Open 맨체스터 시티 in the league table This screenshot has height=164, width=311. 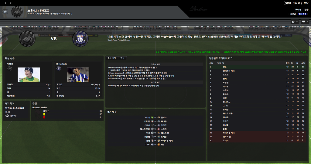[x=228, y=71]
